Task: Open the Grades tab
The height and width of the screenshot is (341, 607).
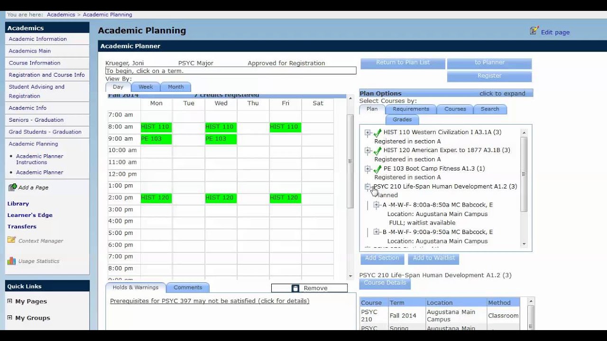Action: [402, 119]
